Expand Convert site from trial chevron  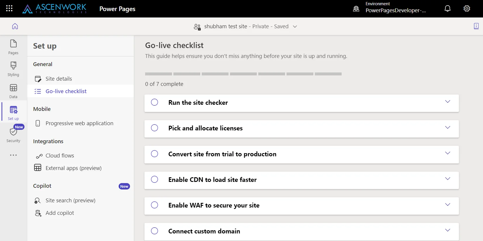coord(448,153)
